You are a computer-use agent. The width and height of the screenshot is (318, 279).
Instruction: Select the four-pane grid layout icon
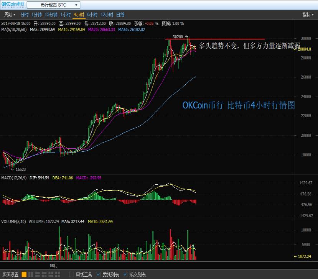click(x=58, y=274)
